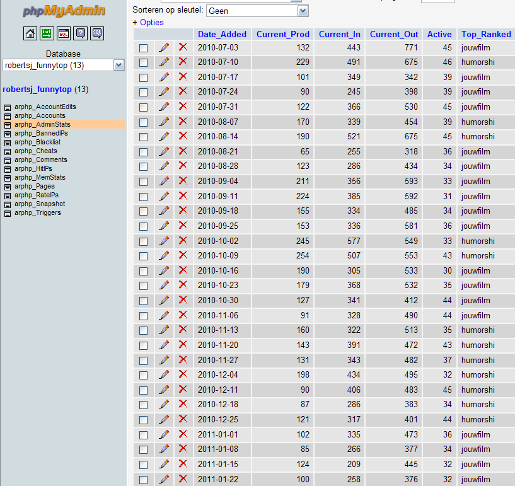Check the 2010-09-25 row checkbox
This screenshot has width=515, height=486.
point(144,226)
